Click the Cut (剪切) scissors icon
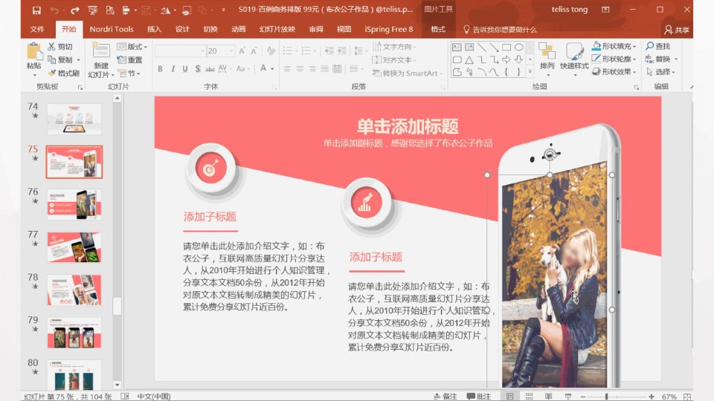Viewport: 714px width, 401px height. [52, 46]
